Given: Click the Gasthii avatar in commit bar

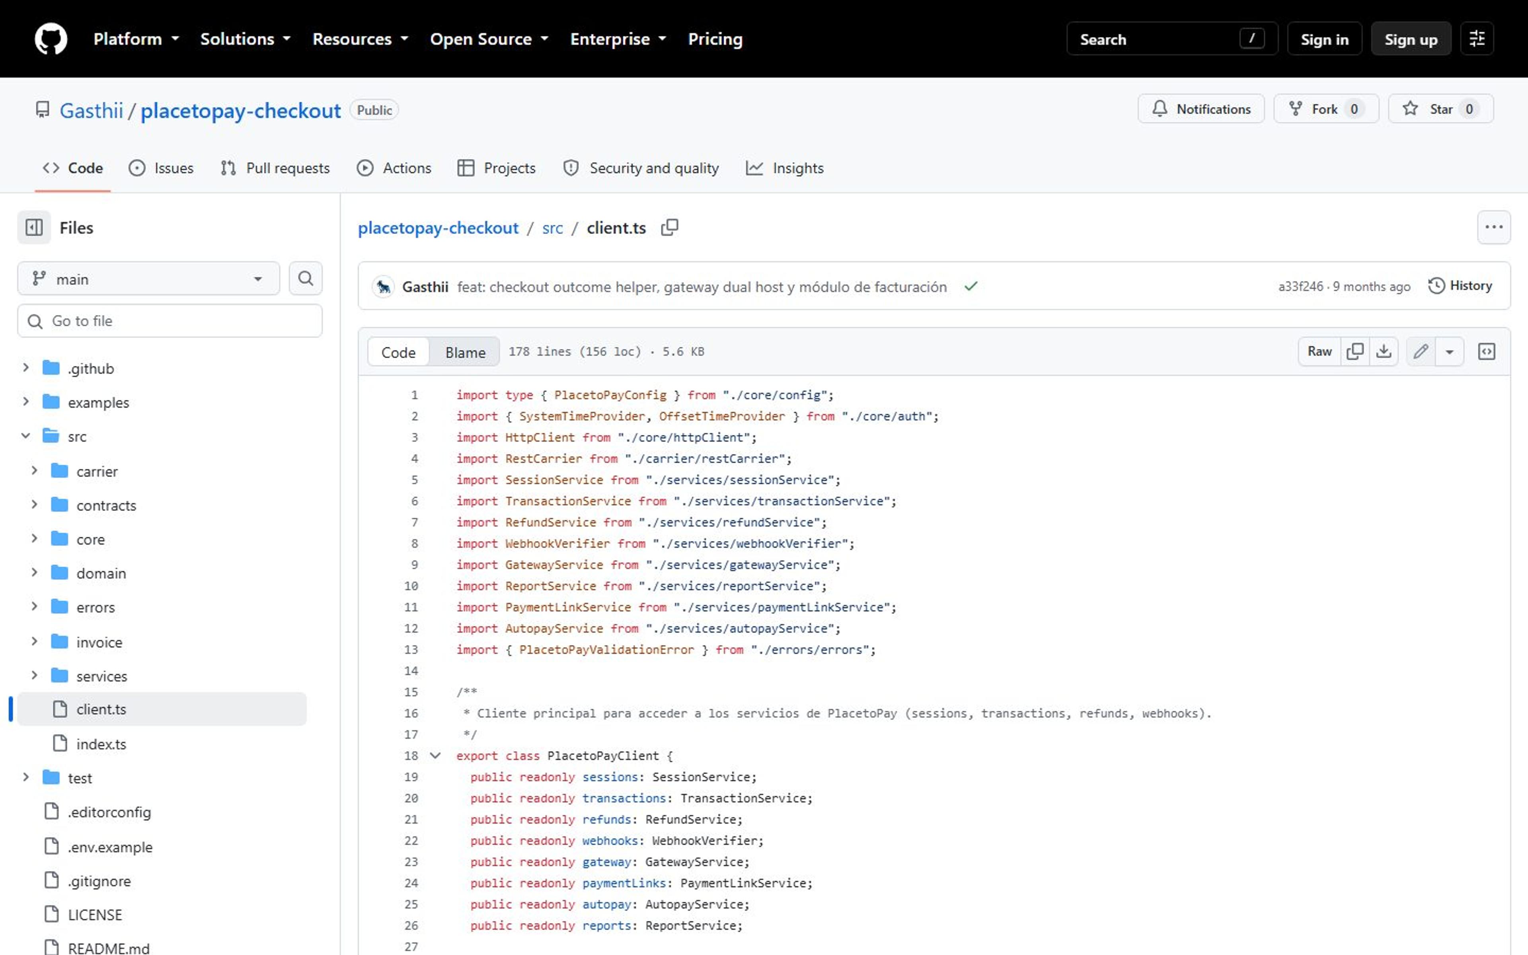Looking at the screenshot, I should pos(383,287).
